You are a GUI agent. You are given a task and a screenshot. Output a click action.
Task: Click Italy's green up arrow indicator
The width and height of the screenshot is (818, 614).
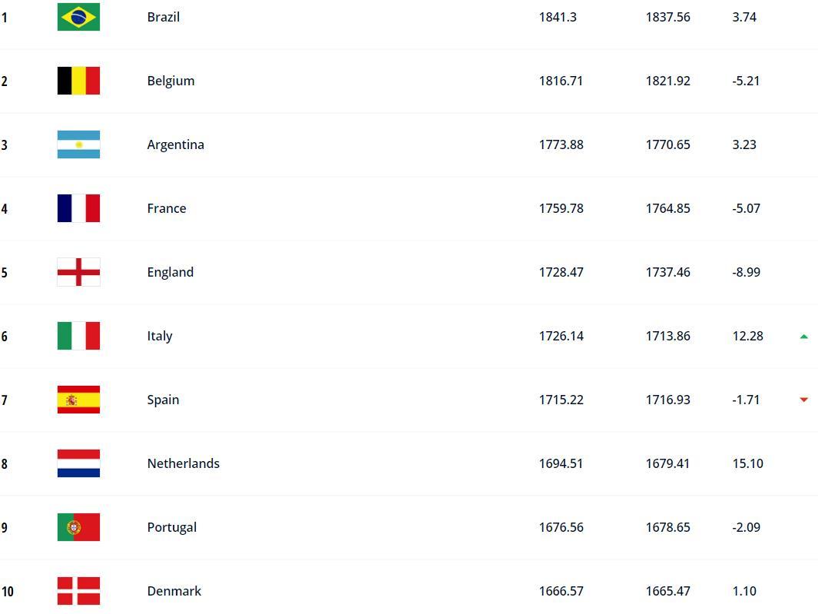(804, 336)
